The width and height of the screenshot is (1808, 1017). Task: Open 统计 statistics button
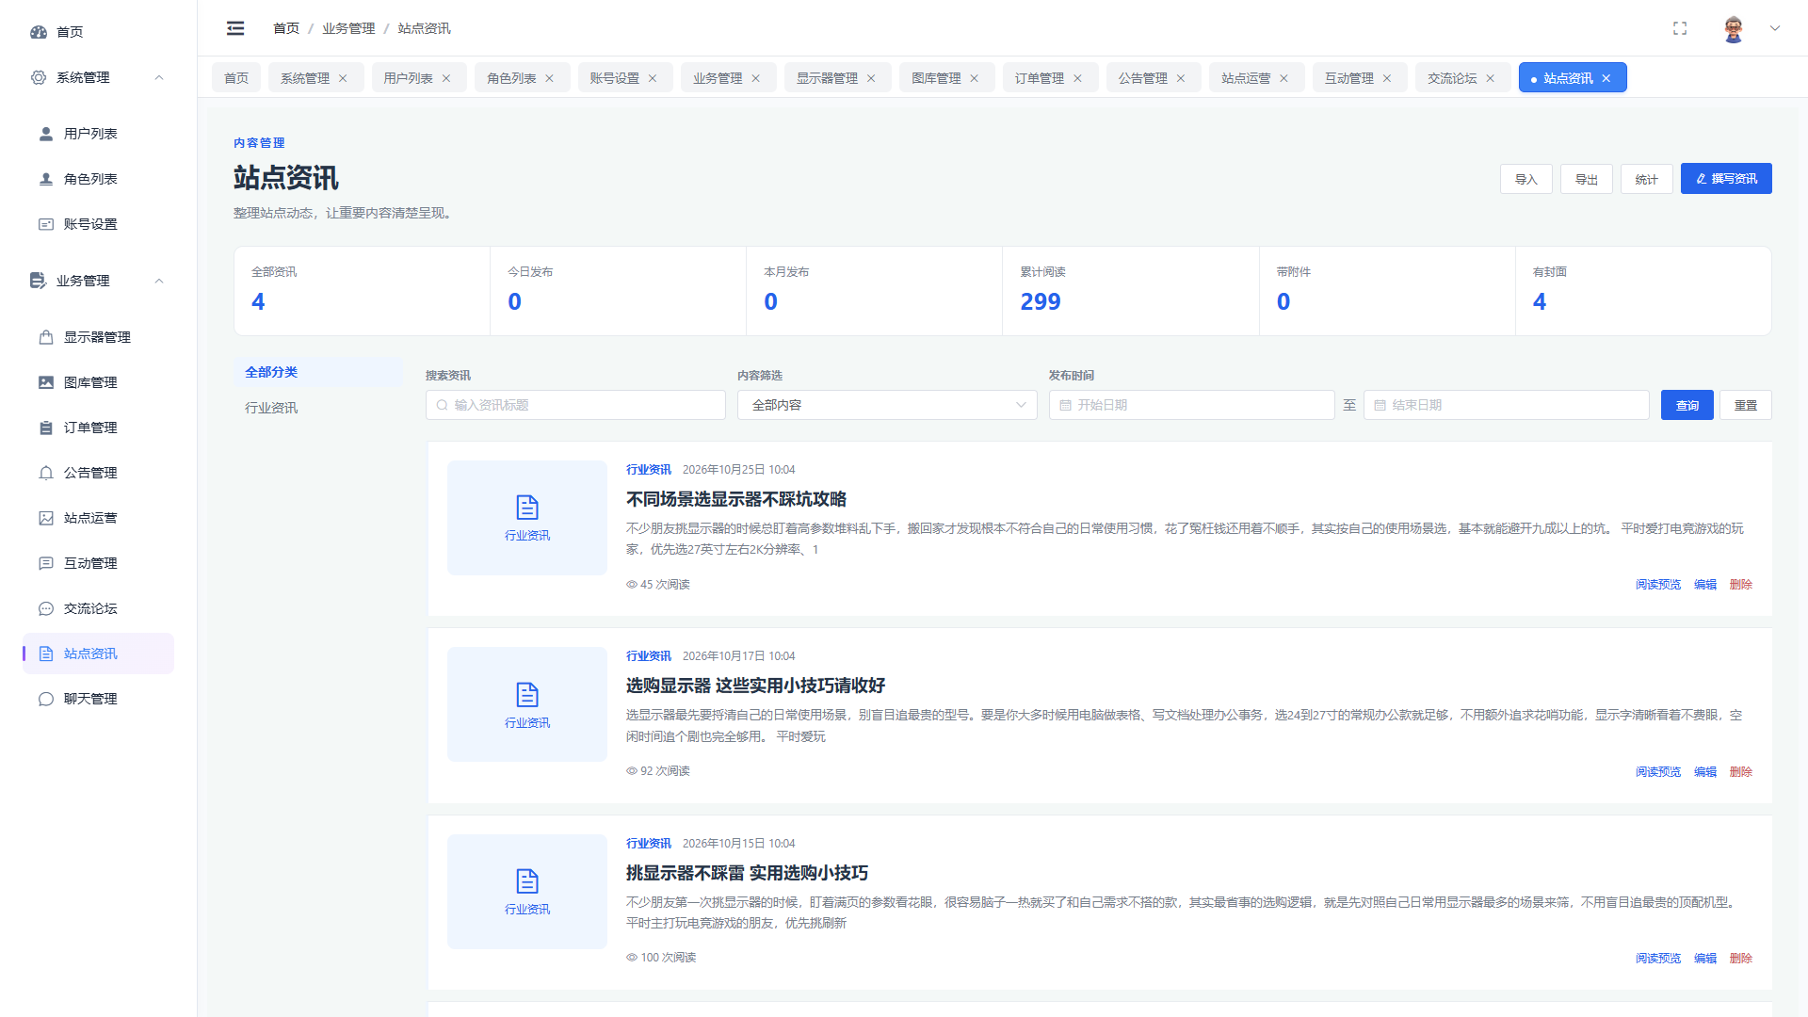pyautogui.click(x=1646, y=179)
